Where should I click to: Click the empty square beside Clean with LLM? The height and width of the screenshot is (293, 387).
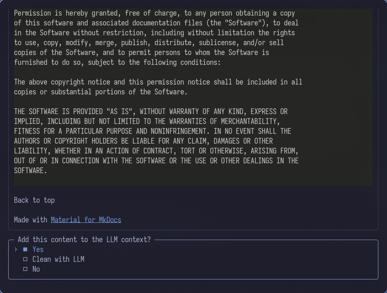point(25,259)
